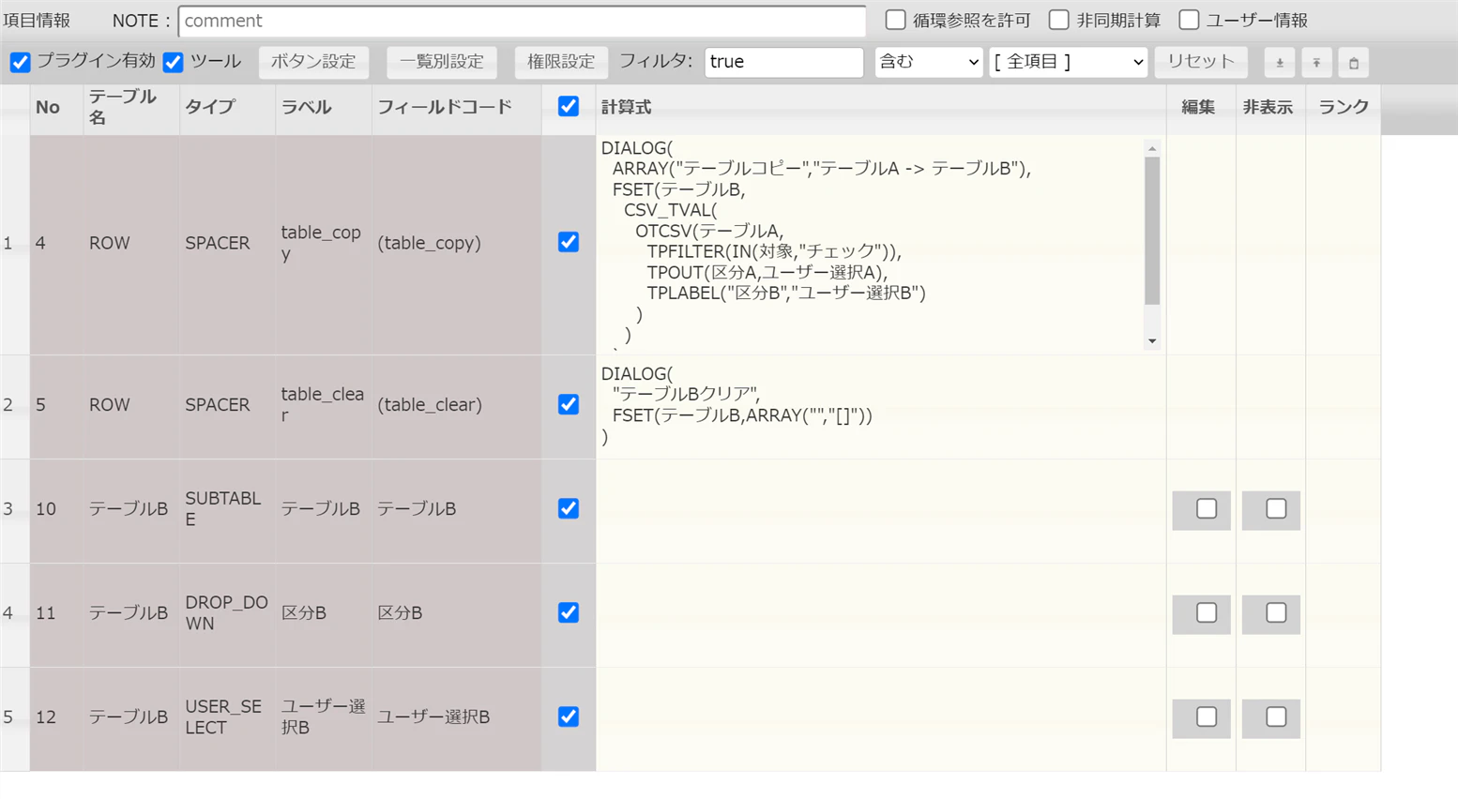This screenshot has height=799, width=1458.
Task: Toggle the ツール checkbox
Action: pos(173,62)
